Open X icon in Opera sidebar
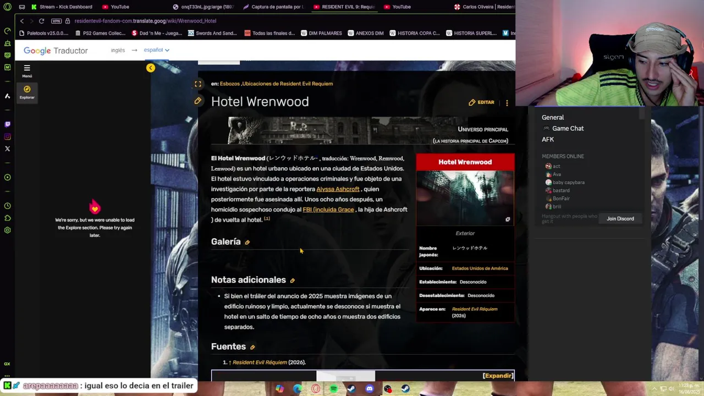This screenshot has height=396, width=704. (7, 148)
